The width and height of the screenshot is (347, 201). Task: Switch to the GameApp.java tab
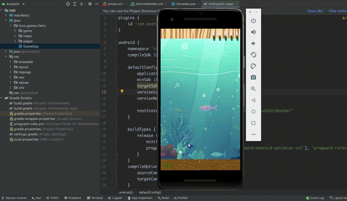point(185,4)
